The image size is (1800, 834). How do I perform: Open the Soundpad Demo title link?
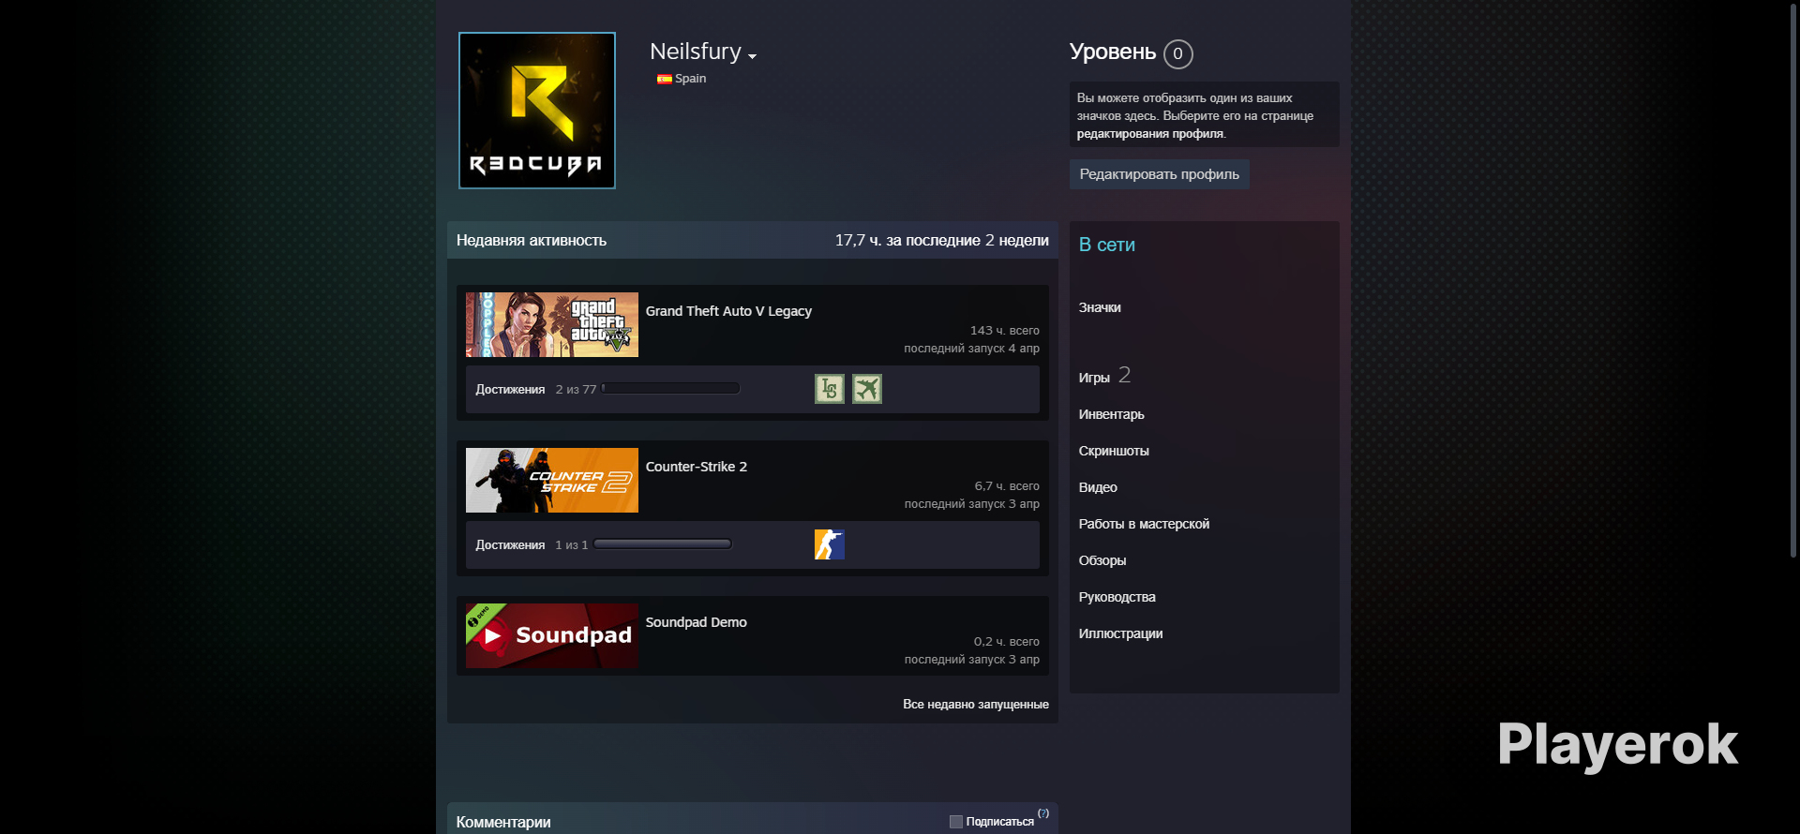pyautogui.click(x=697, y=622)
